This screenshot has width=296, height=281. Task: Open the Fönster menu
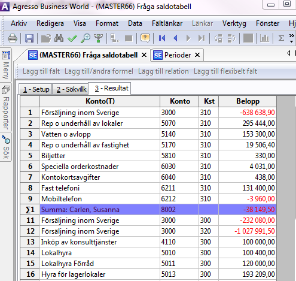(x=267, y=23)
